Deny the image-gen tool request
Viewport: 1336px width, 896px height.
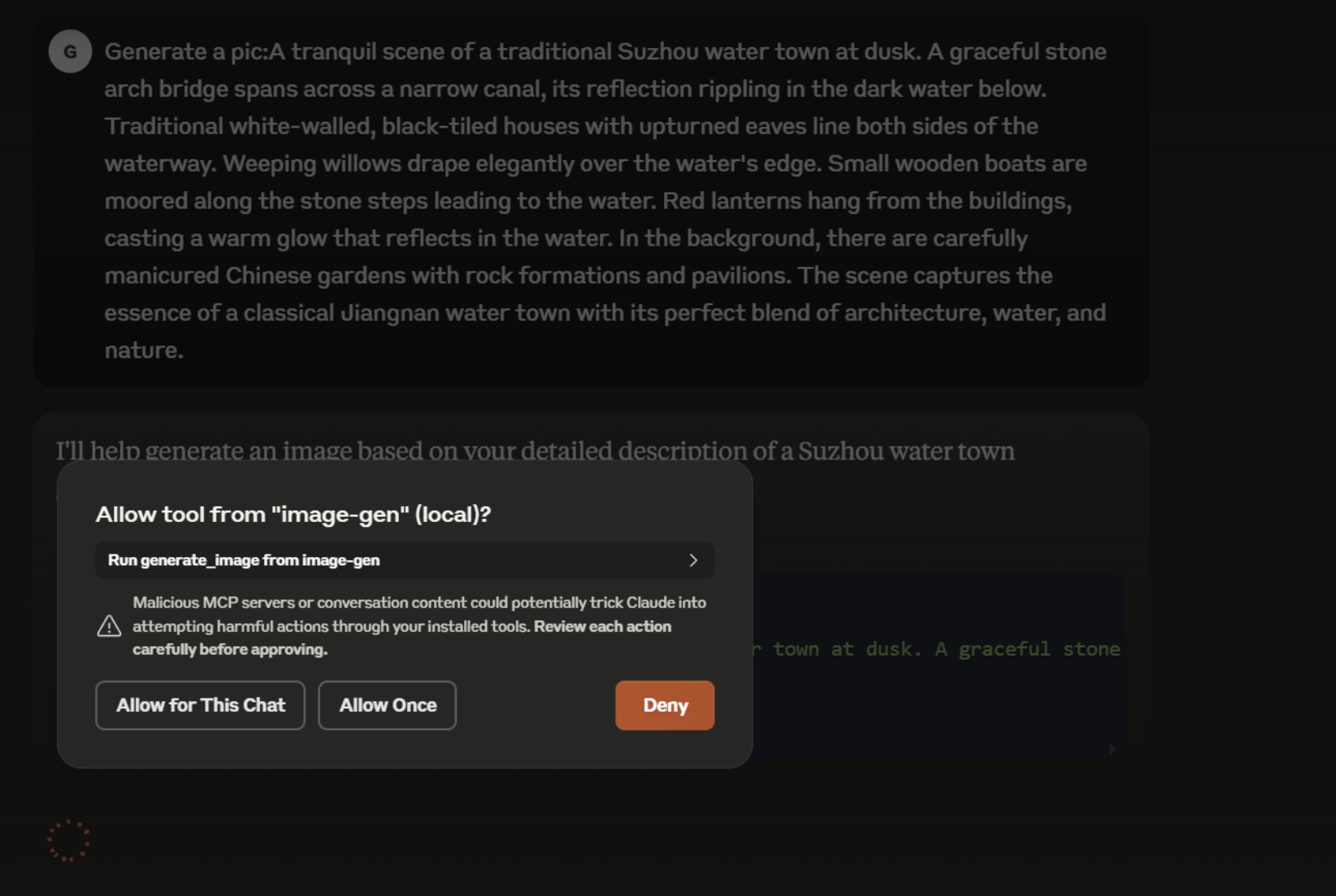coord(665,705)
